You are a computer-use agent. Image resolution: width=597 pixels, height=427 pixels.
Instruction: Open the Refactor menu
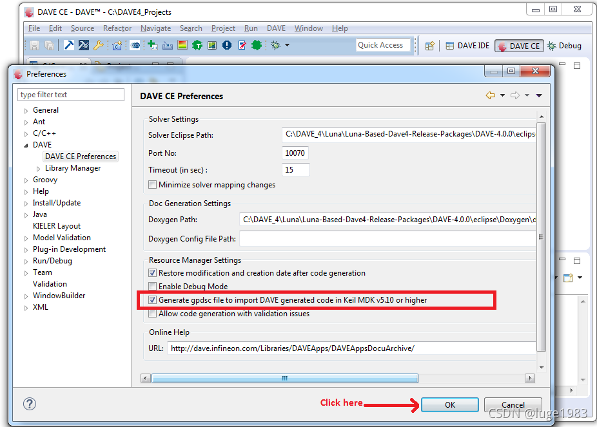click(x=117, y=28)
